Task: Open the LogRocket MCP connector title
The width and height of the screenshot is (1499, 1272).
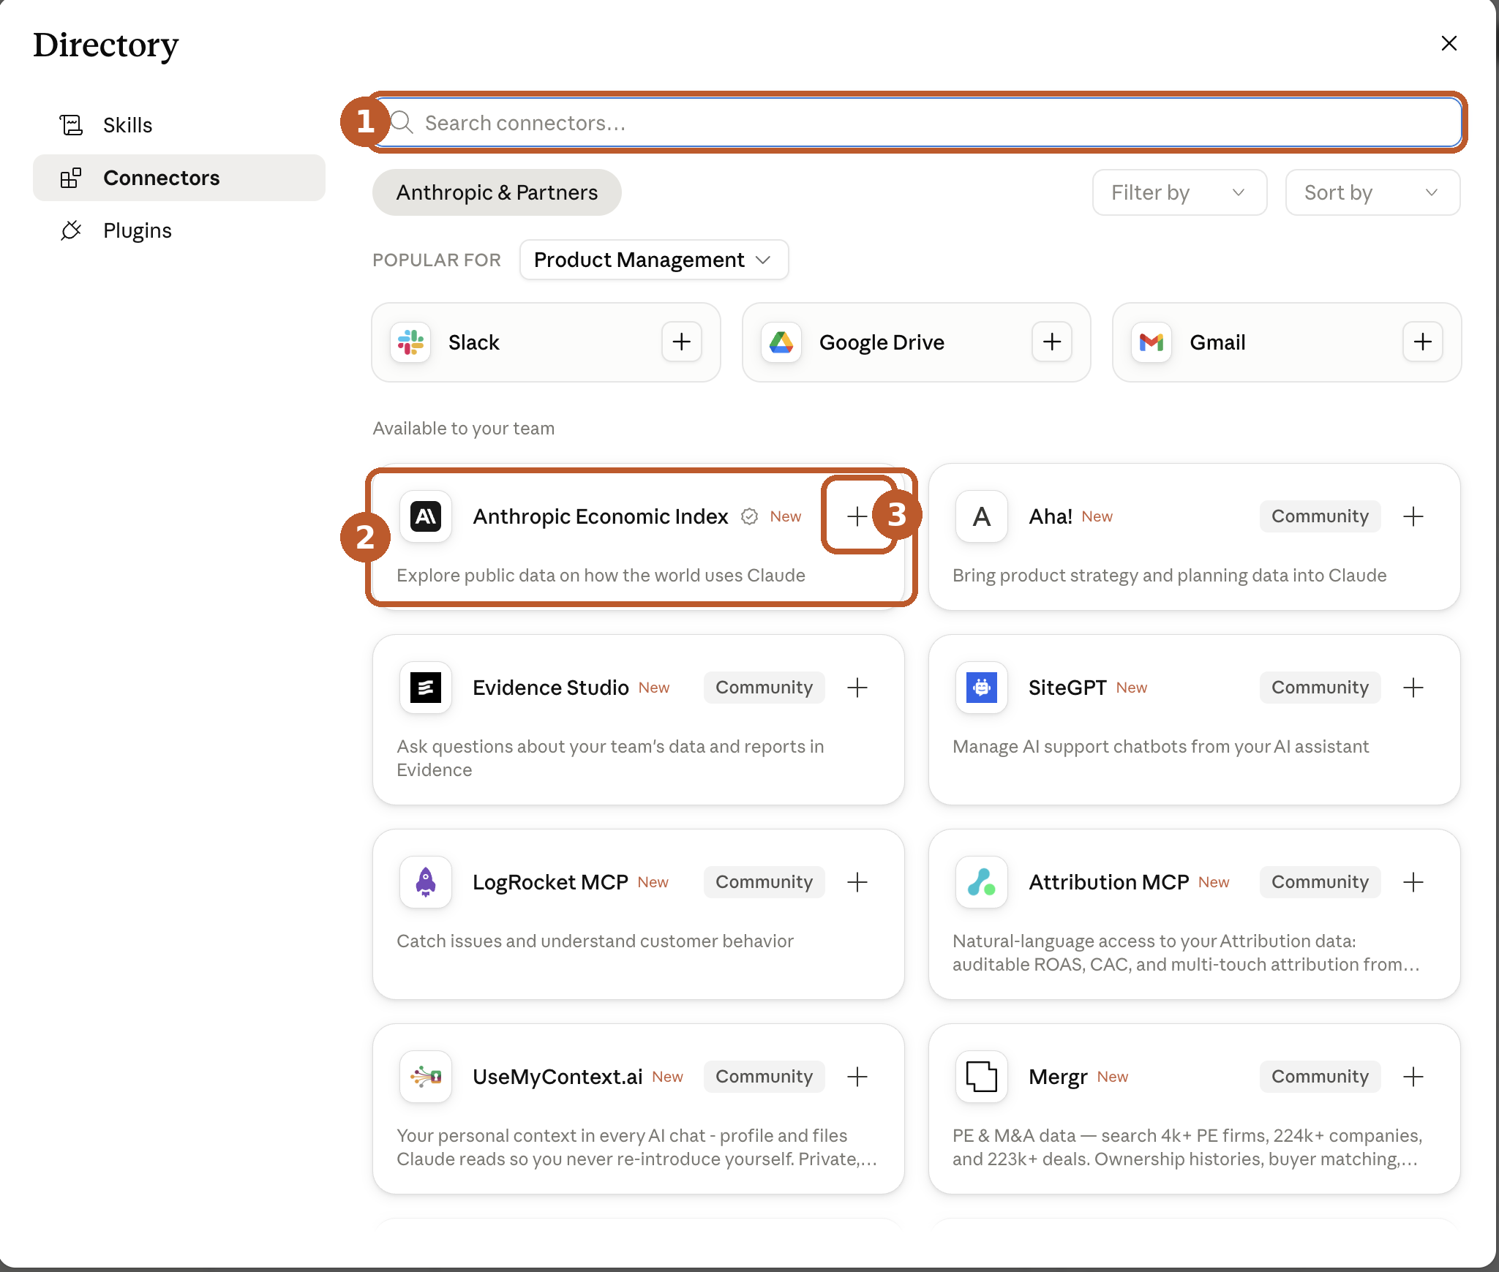Action: (x=550, y=882)
